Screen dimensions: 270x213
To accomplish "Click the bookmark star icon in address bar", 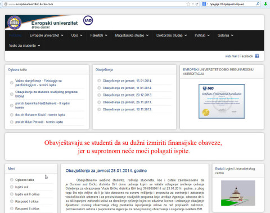I will pos(188,4).
